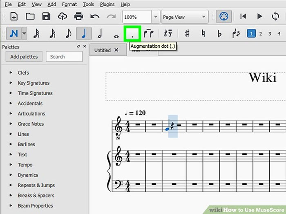Click the Print icon

pyautogui.click(x=78, y=17)
